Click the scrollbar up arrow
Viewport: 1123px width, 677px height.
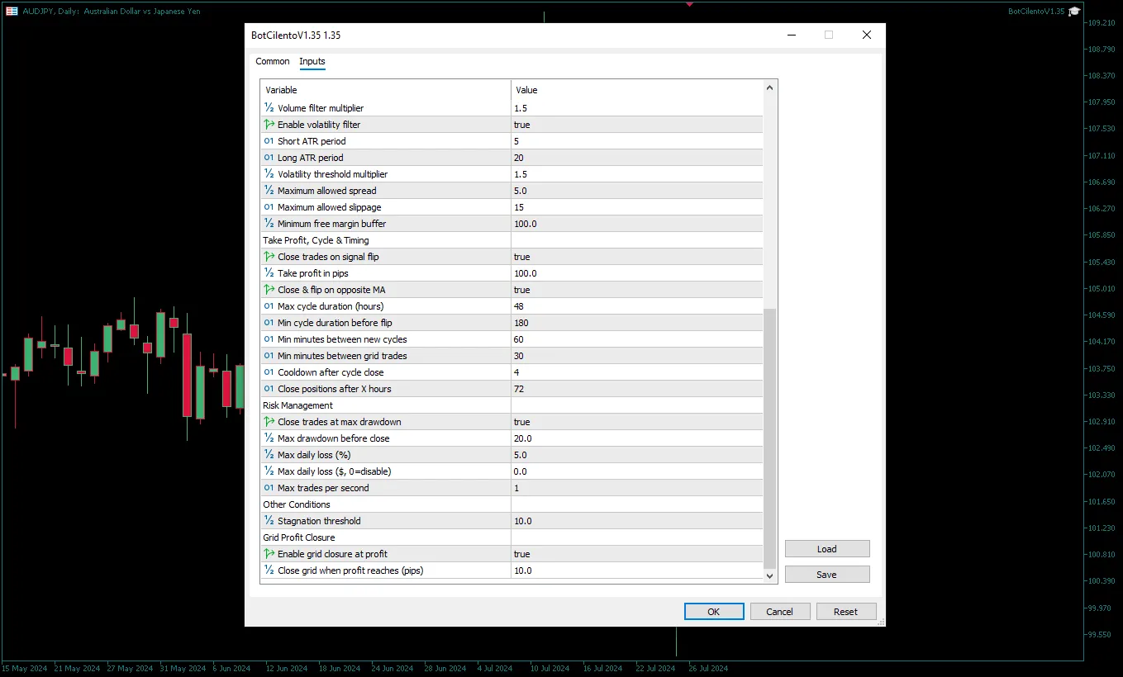pyautogui.click(x=770, y=88)
